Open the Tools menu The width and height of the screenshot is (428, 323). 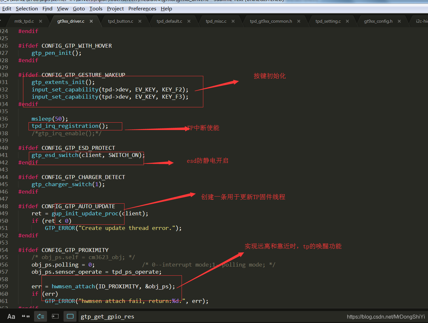click(96, 8)
